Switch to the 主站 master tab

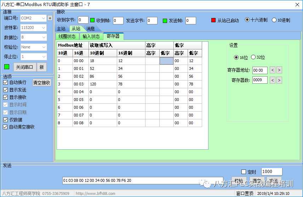click(61, 29)
